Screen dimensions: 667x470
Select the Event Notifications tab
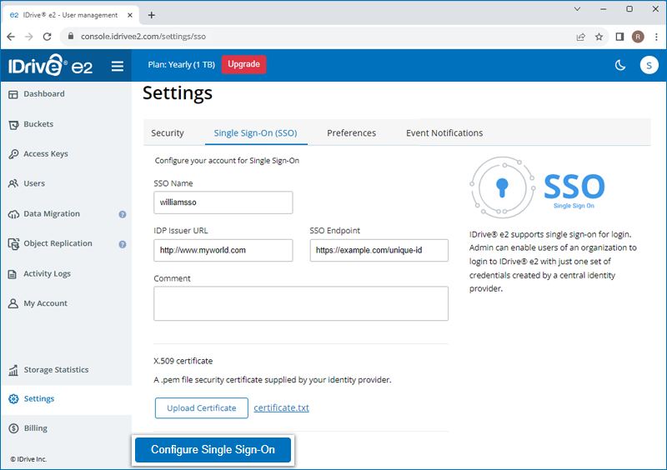(444, 132)
